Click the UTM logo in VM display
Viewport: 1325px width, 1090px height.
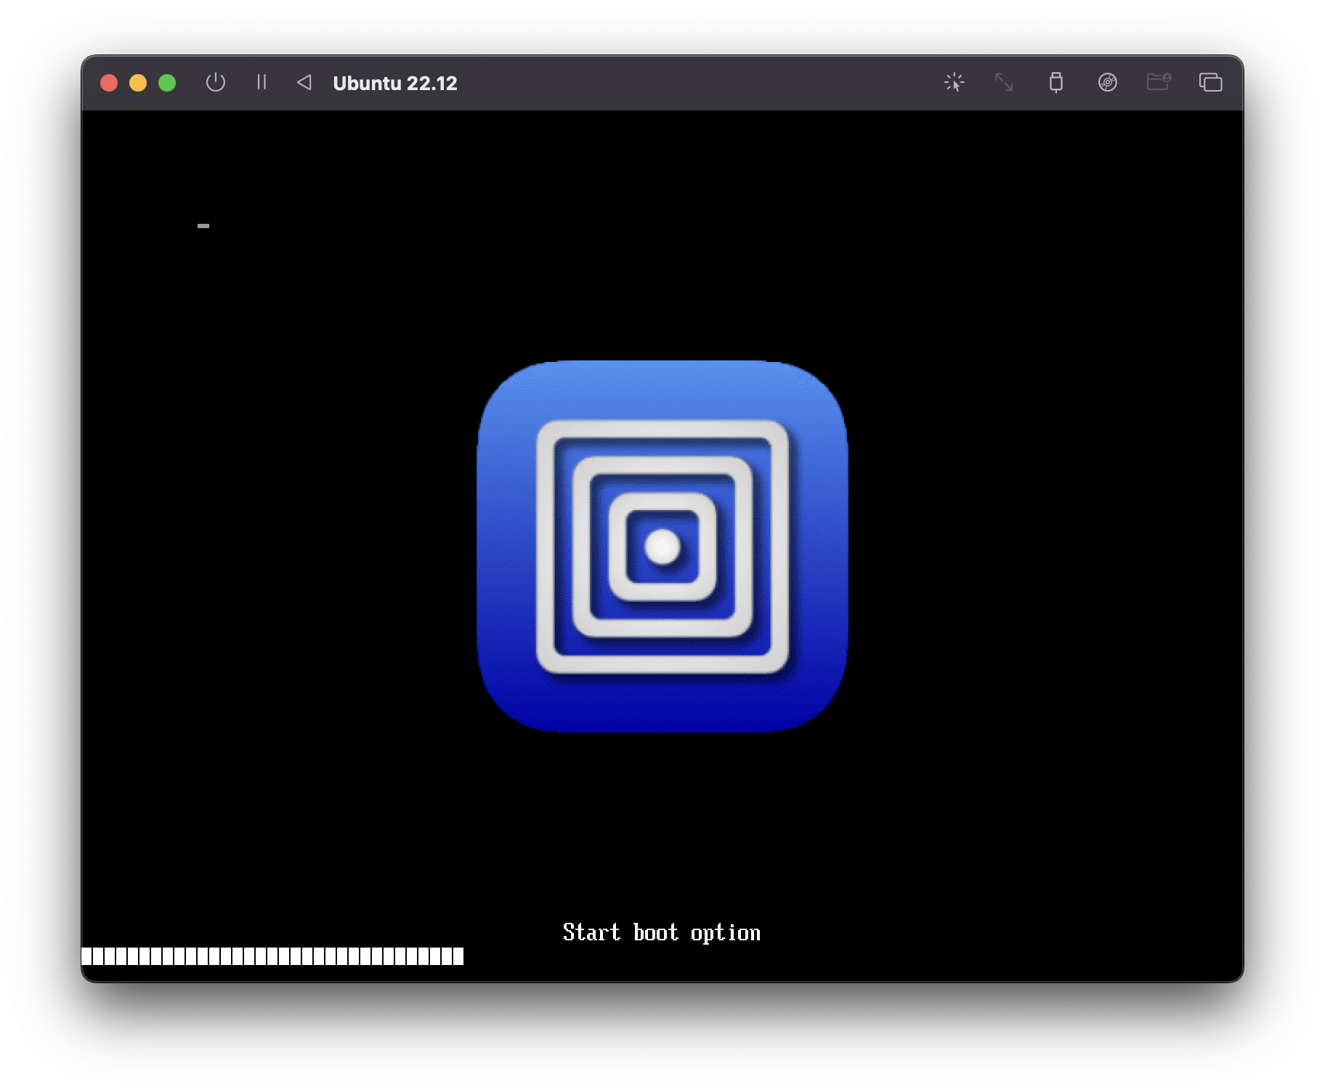point(662,546)
